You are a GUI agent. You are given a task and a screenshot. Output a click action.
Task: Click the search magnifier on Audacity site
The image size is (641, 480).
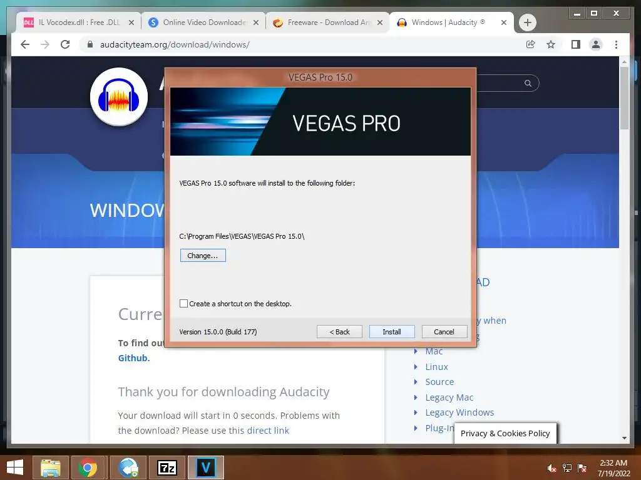528,83
